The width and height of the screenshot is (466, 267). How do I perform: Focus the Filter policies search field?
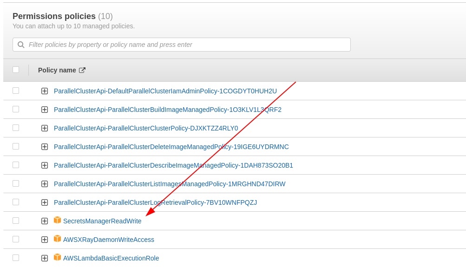182,45
